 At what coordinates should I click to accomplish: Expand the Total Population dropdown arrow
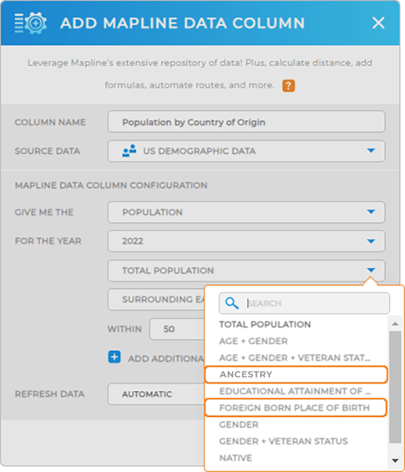[x=371, y=270]
